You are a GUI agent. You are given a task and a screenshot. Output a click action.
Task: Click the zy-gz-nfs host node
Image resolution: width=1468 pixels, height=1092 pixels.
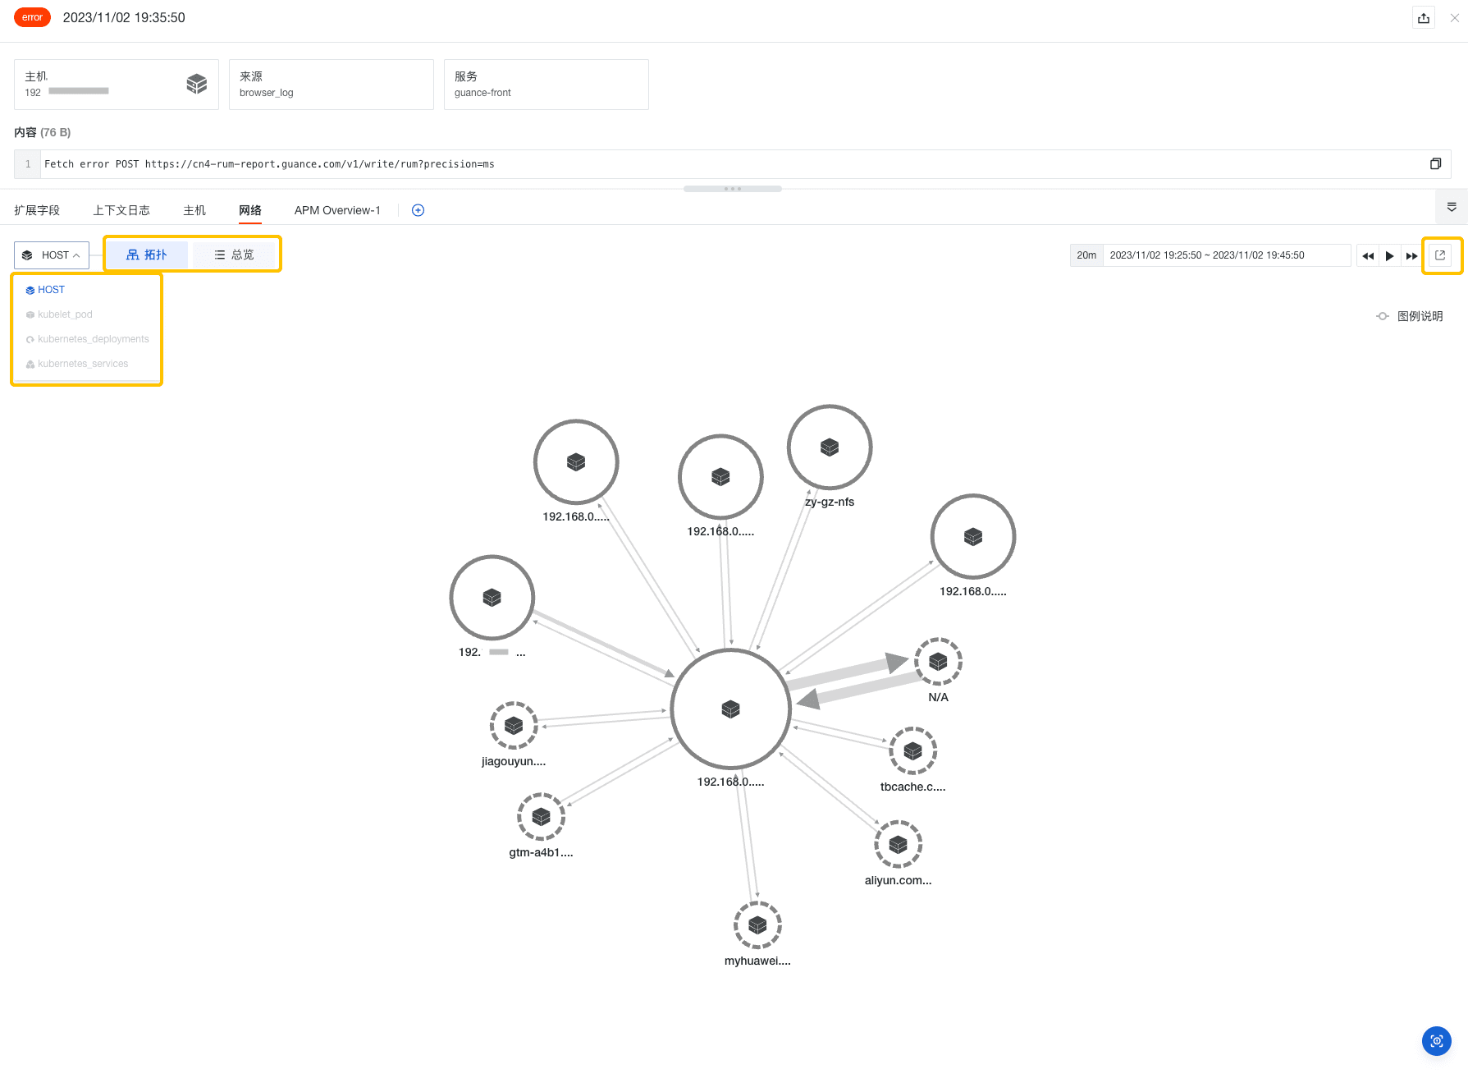(x=829, y=447)
